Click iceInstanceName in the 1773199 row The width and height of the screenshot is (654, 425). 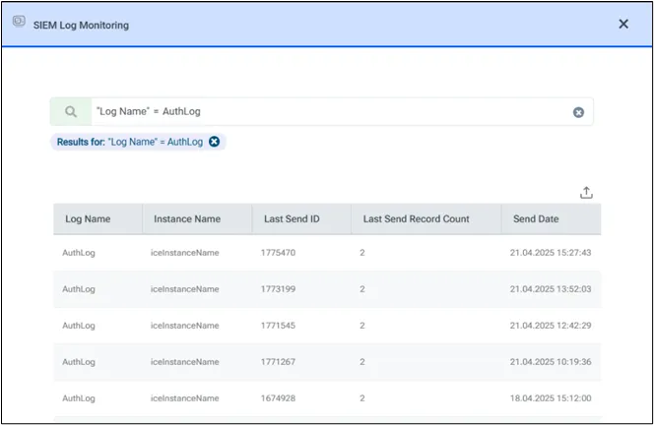click(x=185, y=289)
